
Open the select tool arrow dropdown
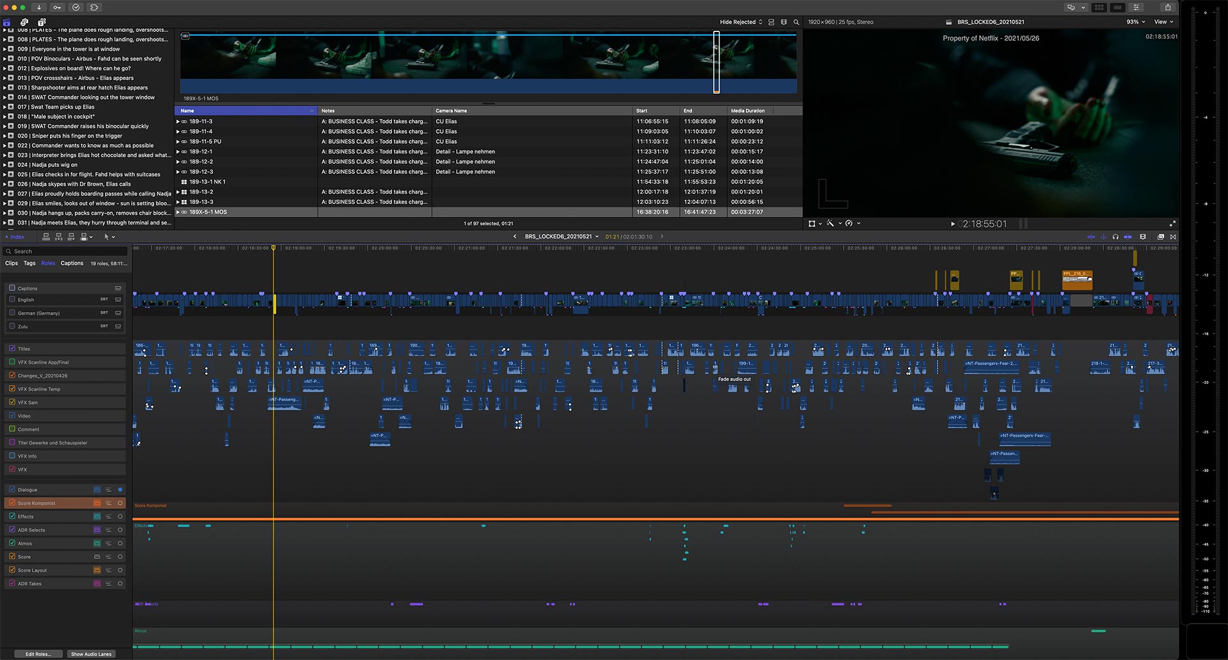click(109, 237)
